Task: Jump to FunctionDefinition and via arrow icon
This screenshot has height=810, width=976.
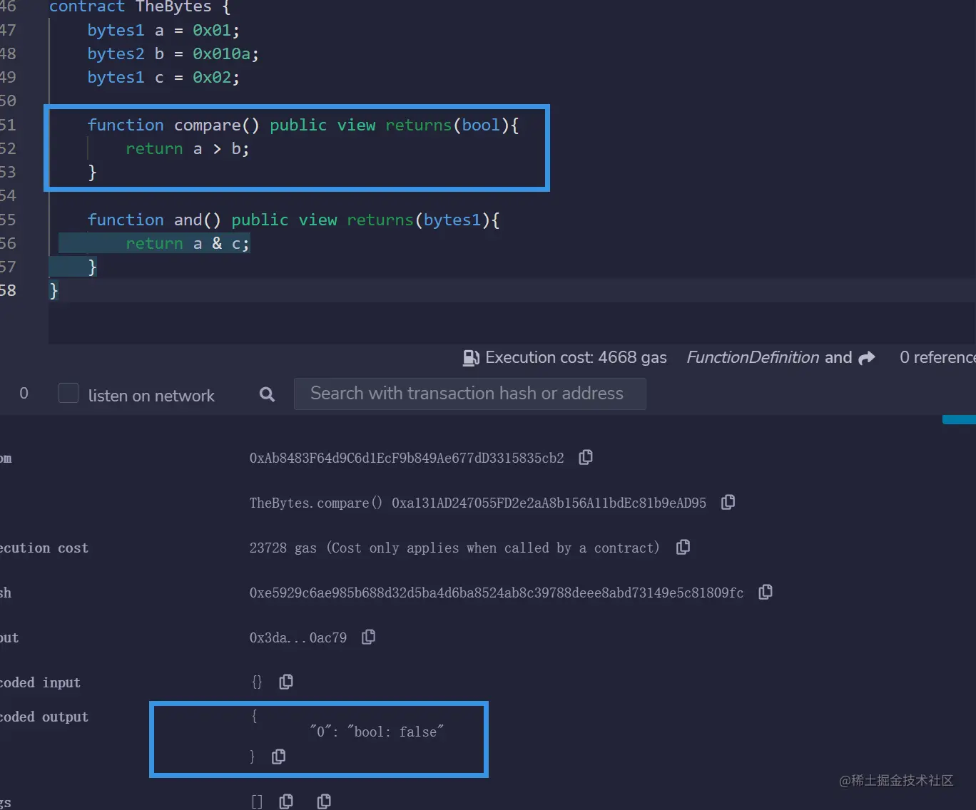Action: pos(867,357)
